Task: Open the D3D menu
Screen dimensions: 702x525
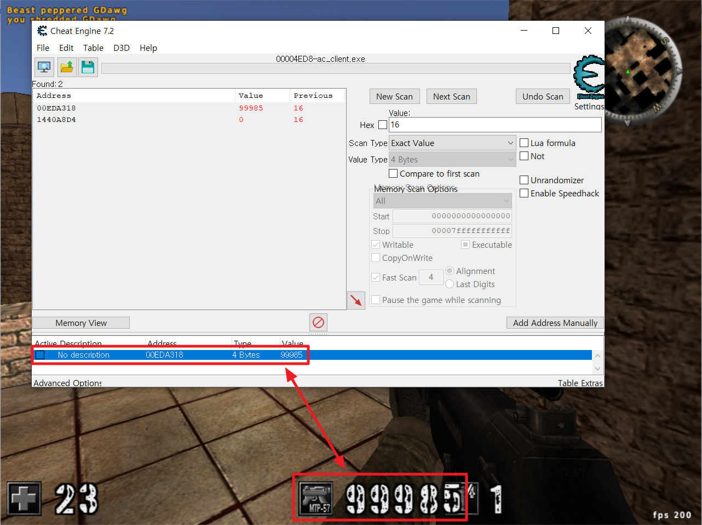Action: tap(122, 48)
